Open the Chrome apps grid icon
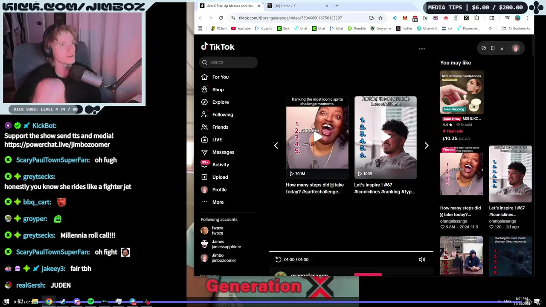Screen dimensions: 546x307 pos(200,29)
